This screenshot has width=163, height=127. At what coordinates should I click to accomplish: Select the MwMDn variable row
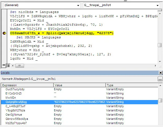tap(79, 98)
